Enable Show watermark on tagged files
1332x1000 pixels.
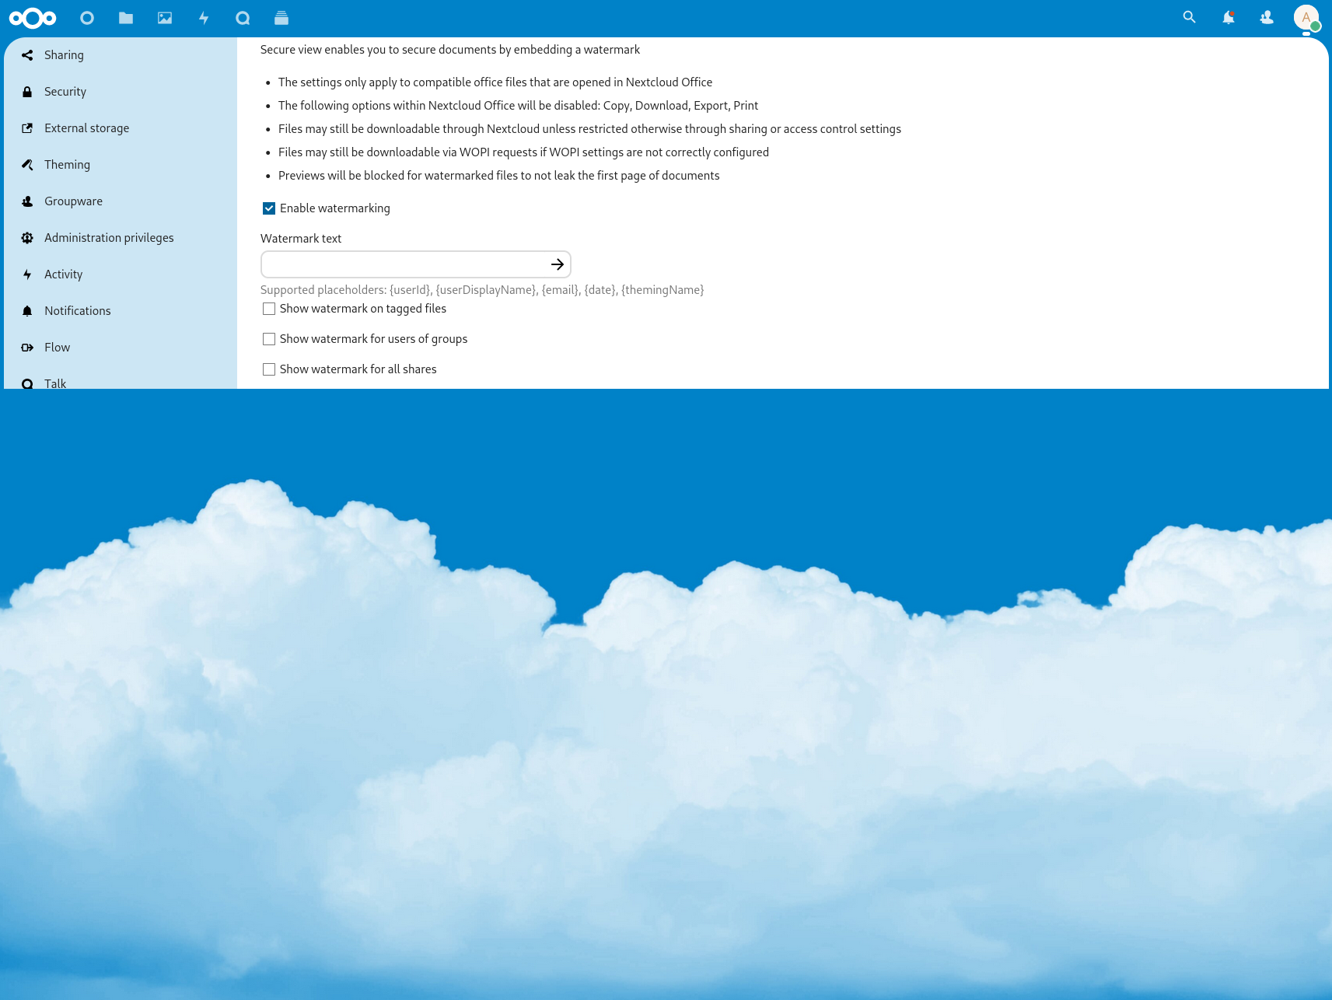(x=269, y=309)
